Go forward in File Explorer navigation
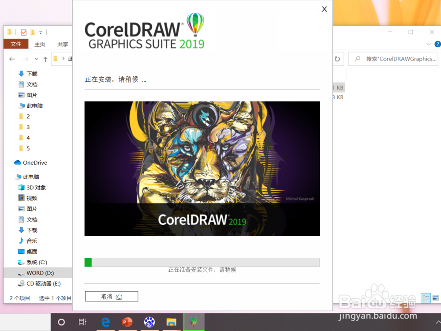 [26, 59]
